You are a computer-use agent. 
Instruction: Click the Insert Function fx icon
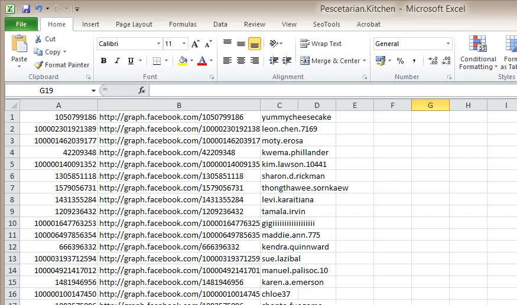[x=142, y=90]
